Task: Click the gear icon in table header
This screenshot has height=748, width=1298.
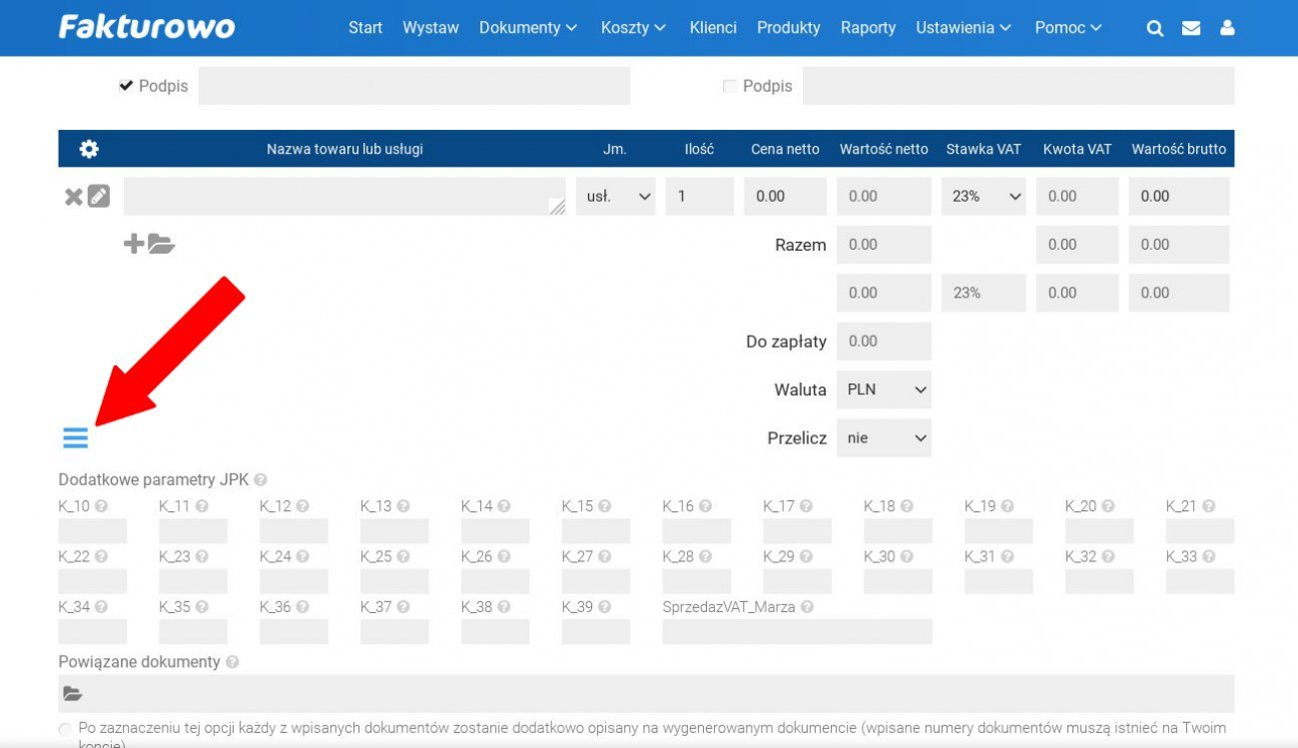Action: pos(89,149)
